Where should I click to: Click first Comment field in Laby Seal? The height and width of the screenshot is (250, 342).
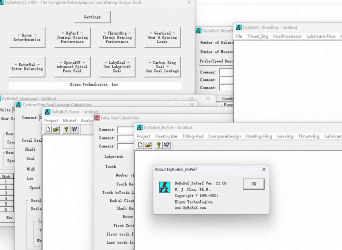(x=126, y=130)
